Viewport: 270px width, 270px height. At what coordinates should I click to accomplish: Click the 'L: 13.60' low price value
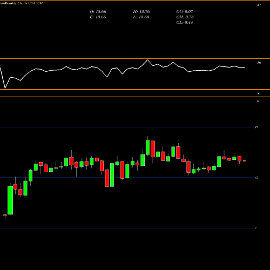(x=141, y=17)
